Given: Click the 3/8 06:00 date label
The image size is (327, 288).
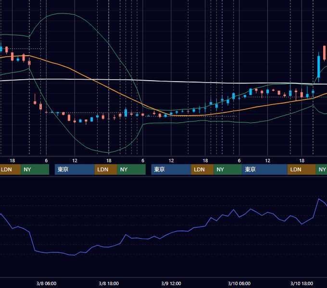Looking at the screenshot, I should pos(46,283).
